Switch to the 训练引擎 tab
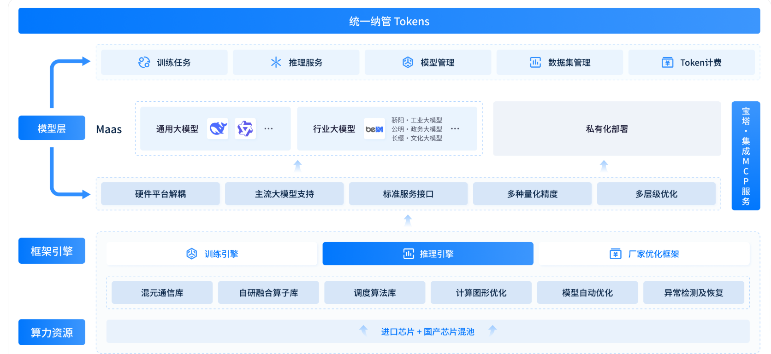This screenshot has width=771, height=354. 212,254
